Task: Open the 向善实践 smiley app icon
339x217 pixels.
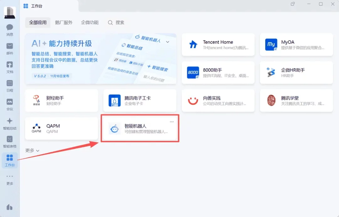Action: pyautogui.click(x=193, y=100)
